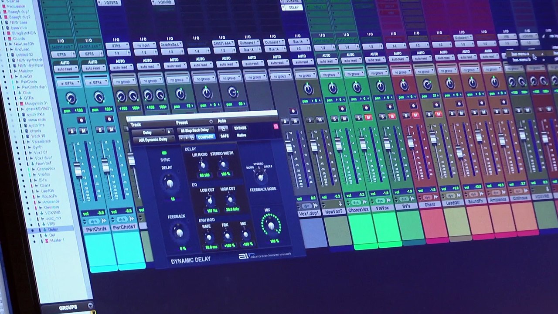Select Track 19 in the track list

pos(38,136)
